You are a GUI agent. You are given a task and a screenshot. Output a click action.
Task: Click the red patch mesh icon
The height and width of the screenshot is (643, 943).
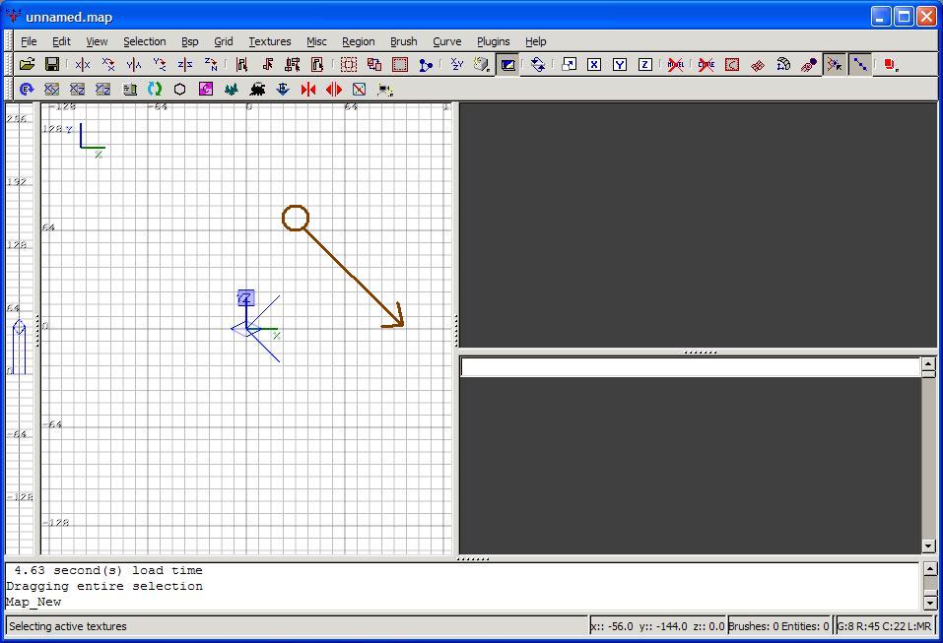pos(758,64)
